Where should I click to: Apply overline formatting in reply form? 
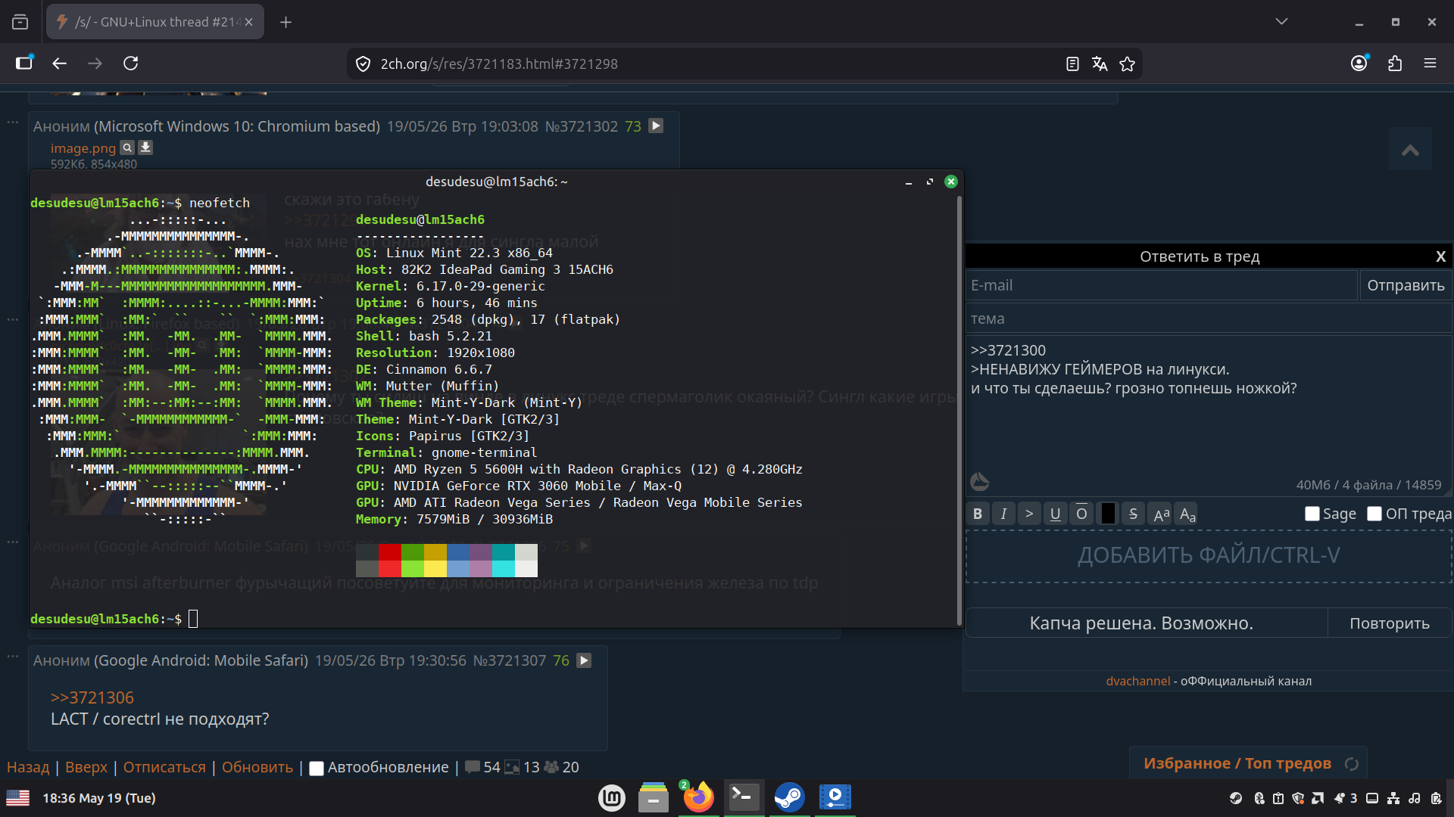pos(1081,514)
